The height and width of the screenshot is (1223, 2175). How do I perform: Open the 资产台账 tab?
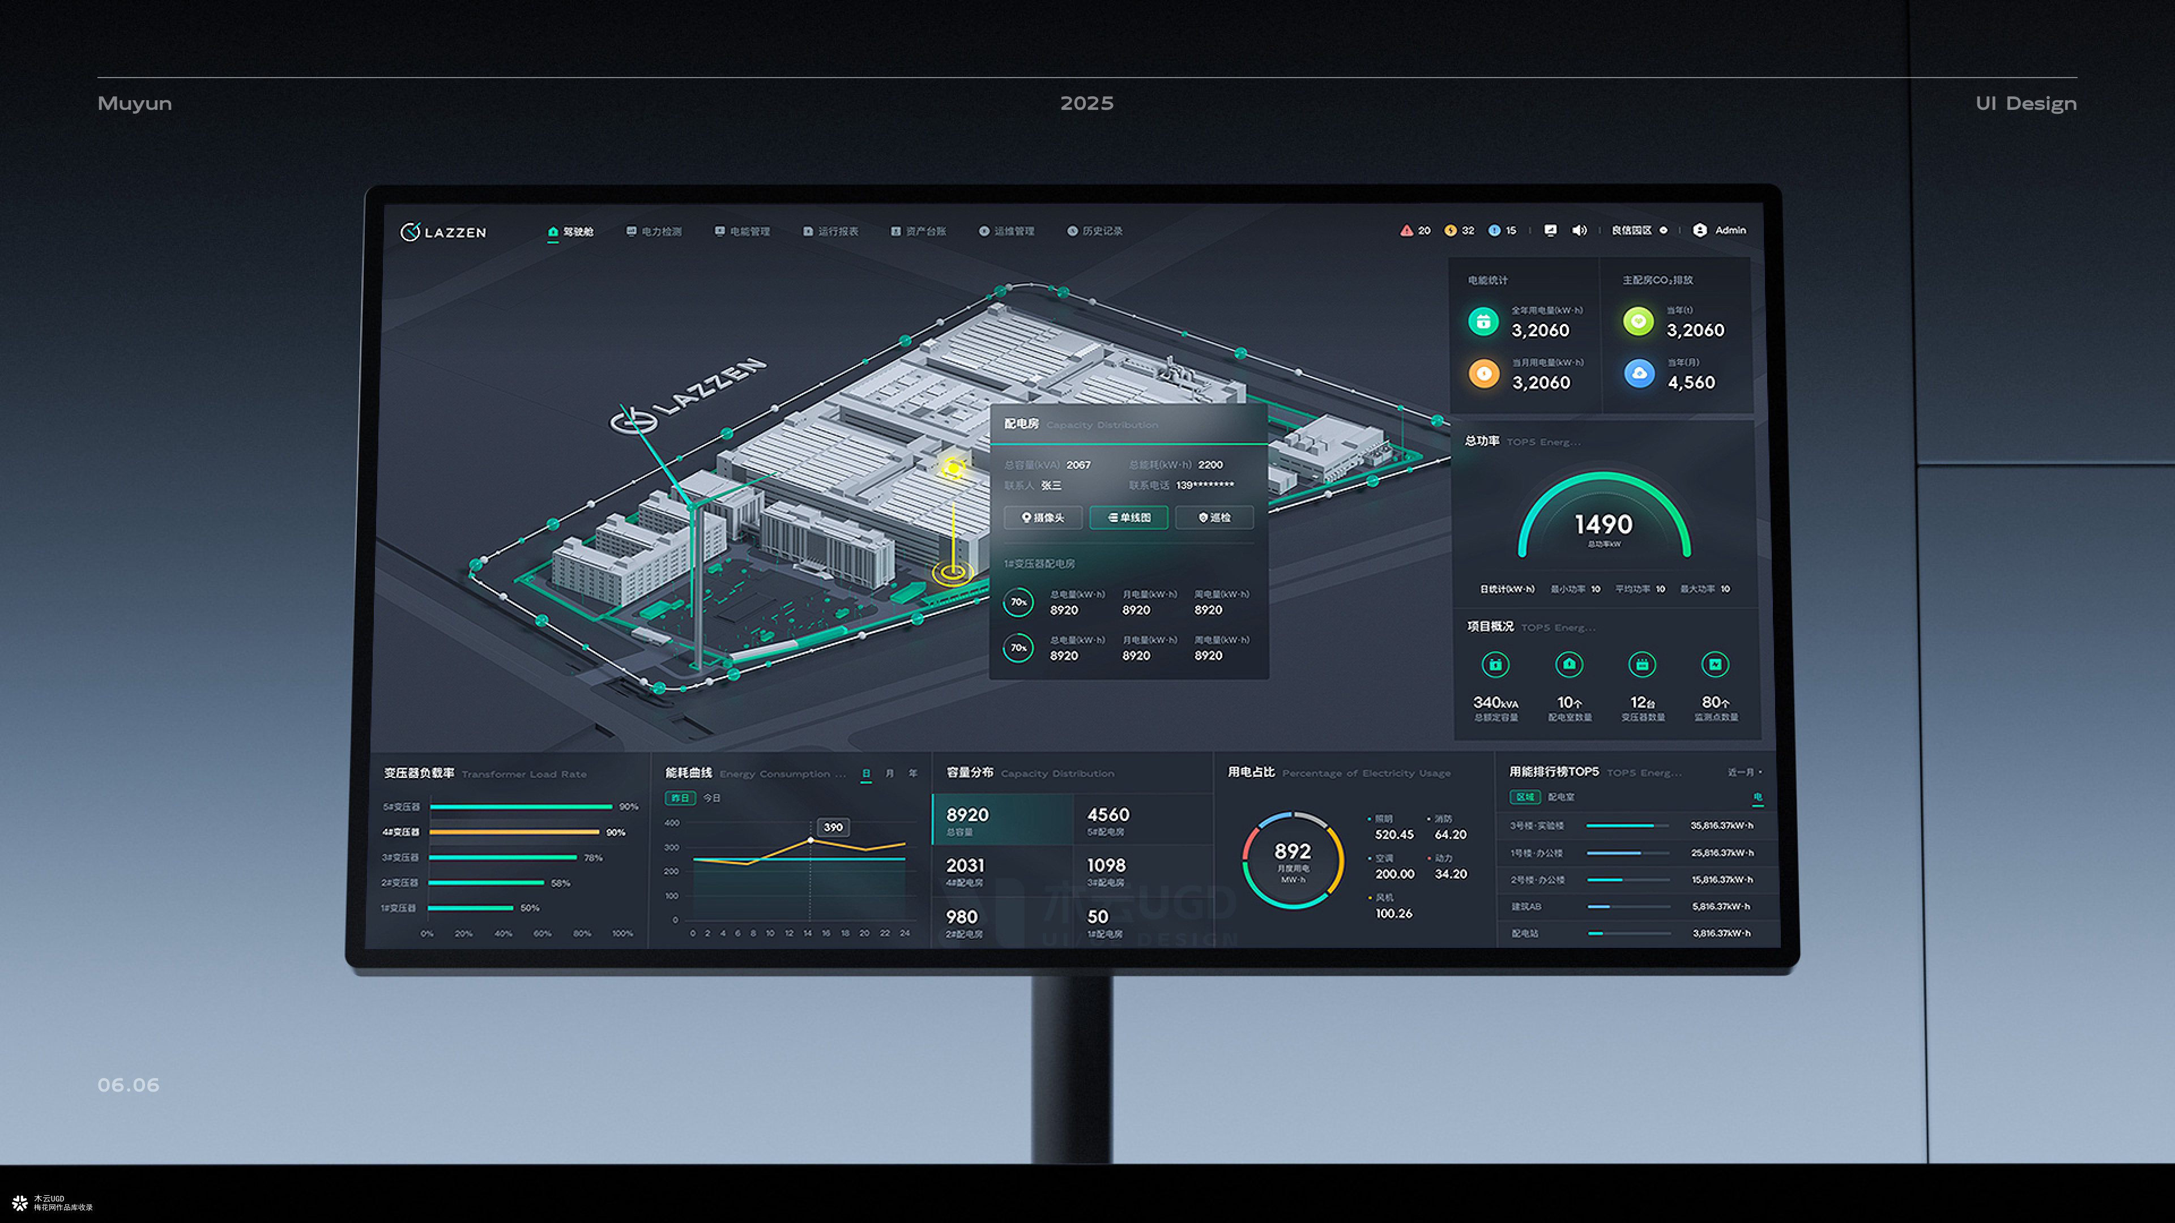(x=919, y=231)
